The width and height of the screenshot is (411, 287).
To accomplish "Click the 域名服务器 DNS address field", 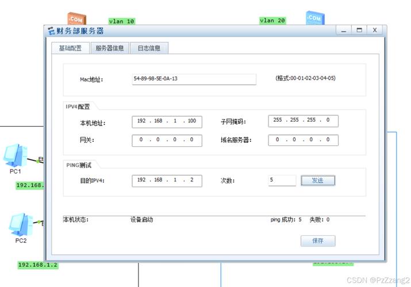I will pos(303,139).
